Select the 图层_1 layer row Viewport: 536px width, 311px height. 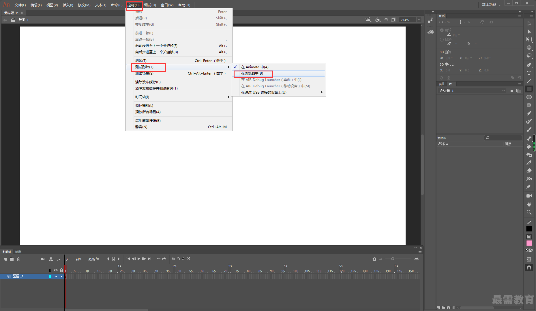(32, 276)
